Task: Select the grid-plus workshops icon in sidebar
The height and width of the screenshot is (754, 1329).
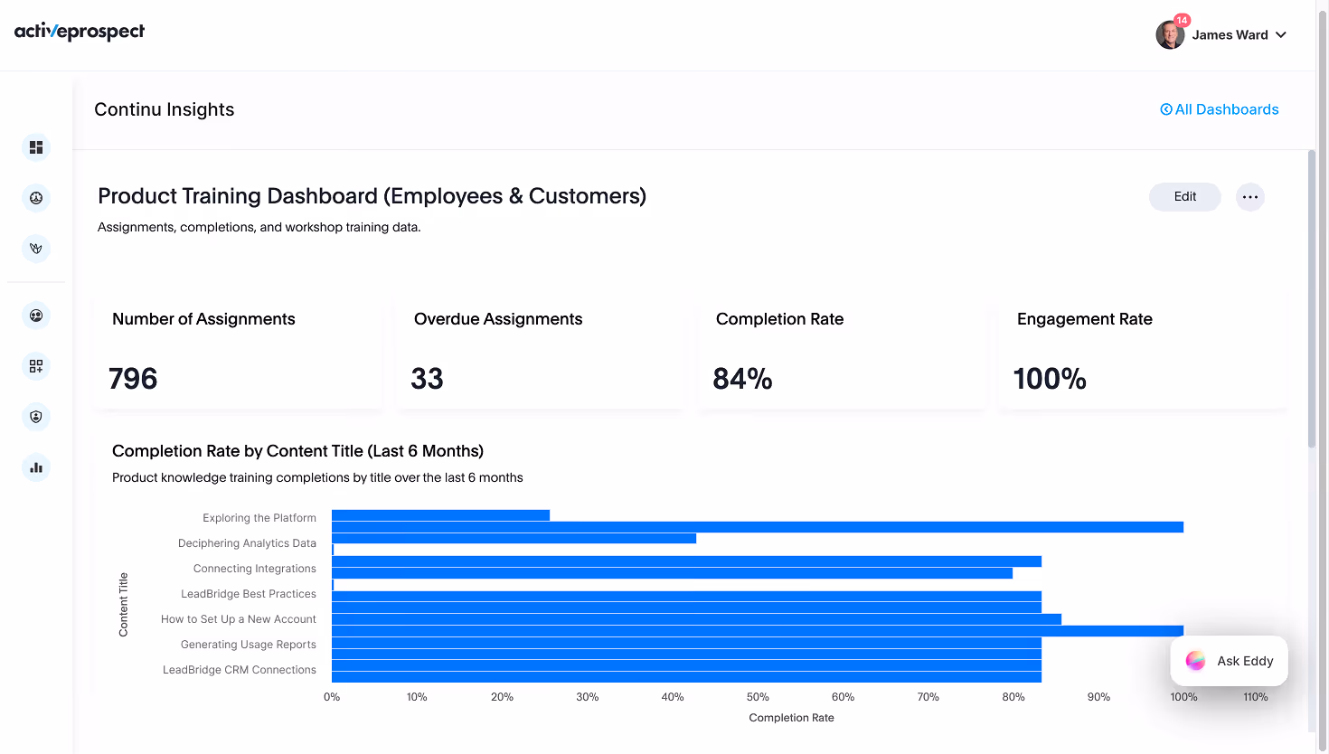Action: (35, 366)
